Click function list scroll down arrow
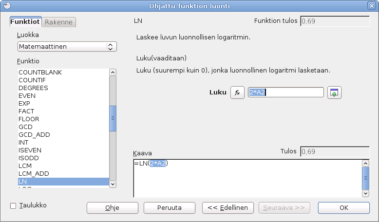Image resolution: width=379 pixels, height=222 pixels. point(113,184)
